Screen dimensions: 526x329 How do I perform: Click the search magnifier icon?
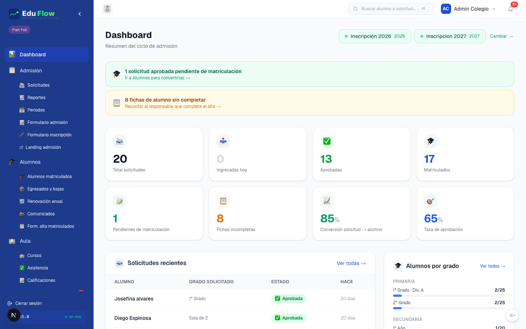pyautogui.click(x=356, y=9)
